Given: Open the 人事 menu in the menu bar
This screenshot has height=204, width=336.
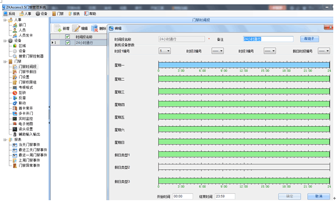Looking at the screenshot, I should (x=25, y=14).
